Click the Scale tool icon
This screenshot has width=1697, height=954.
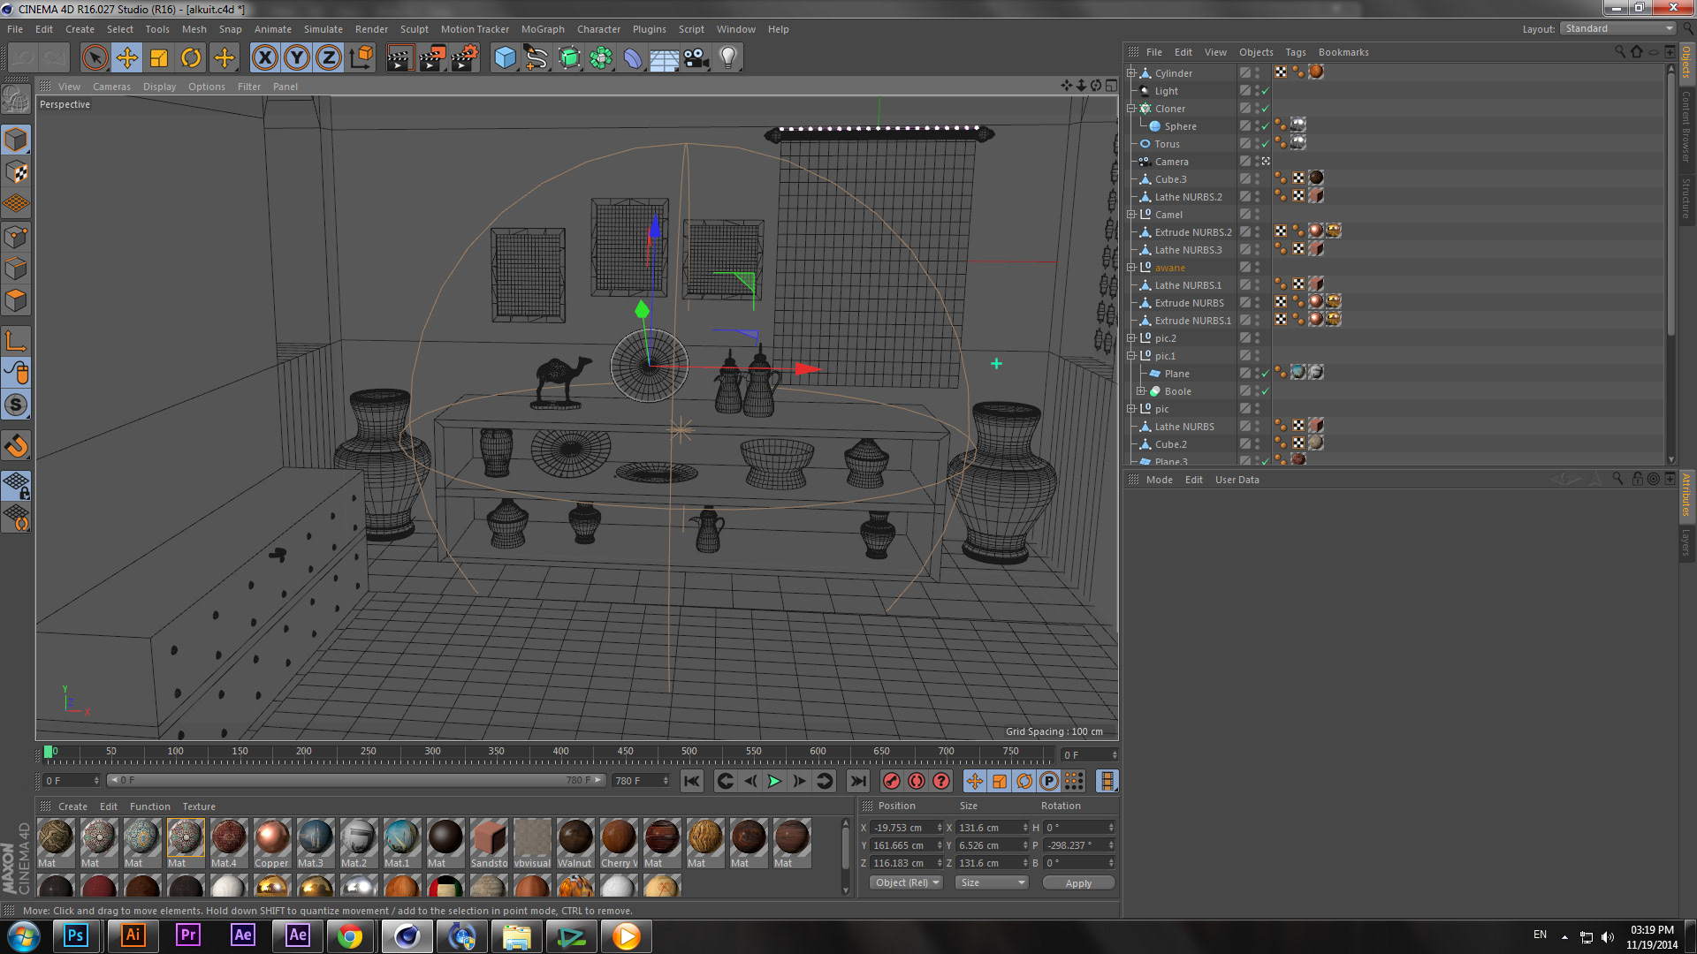159,58
